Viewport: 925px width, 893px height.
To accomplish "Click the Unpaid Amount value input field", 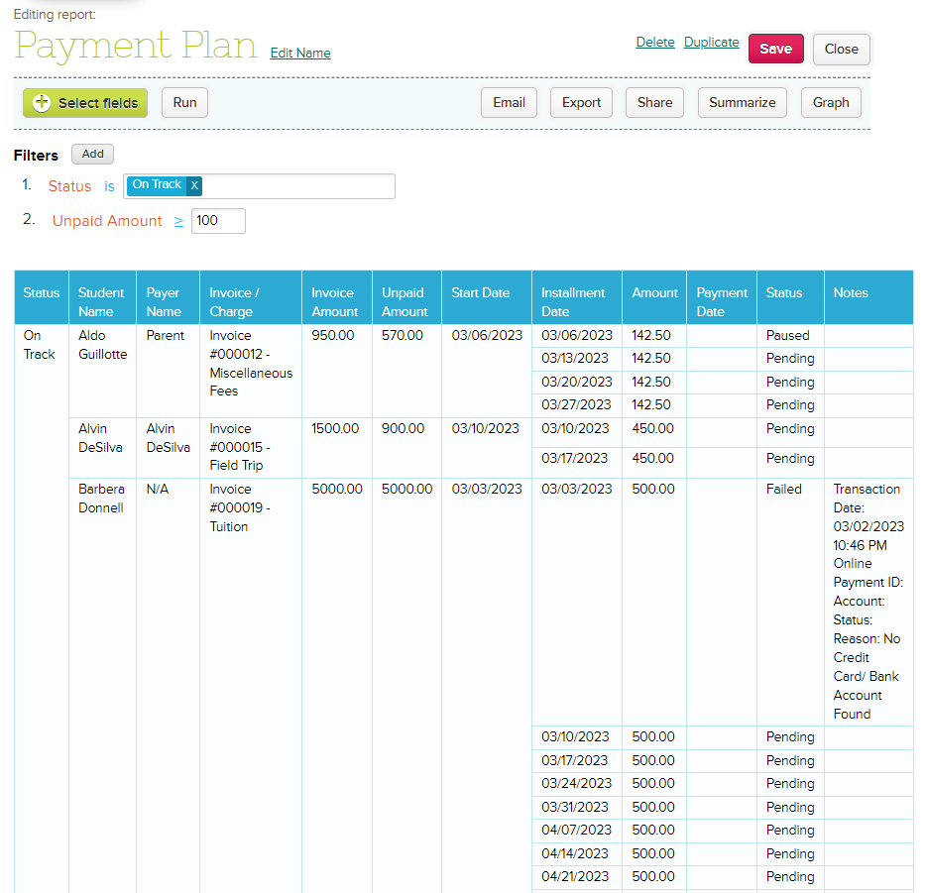I will click(218, 221).
